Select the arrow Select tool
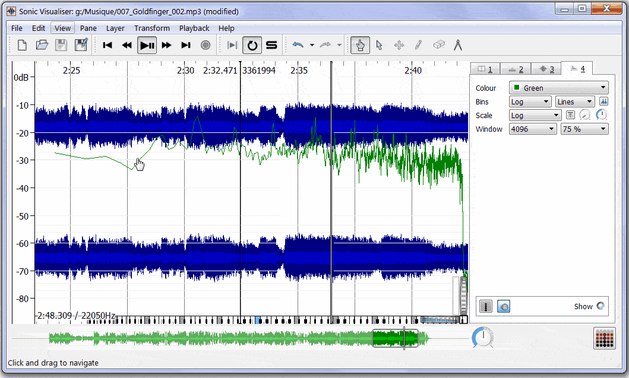The width and height of the screenshot is (629, 378). [379, 45]
